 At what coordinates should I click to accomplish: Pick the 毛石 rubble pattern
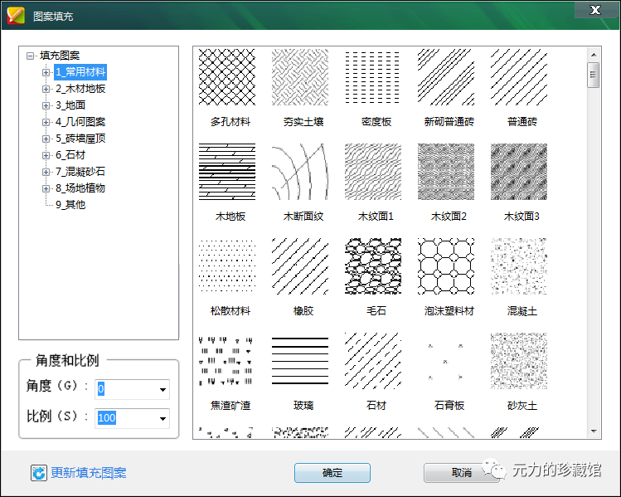372,266
